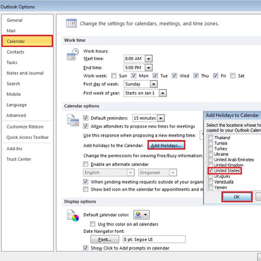Toggle When sending meeting requests outside checkbox
This screenshot has width=261, height=261.
(86, 182)
